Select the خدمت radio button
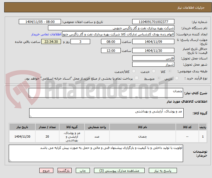This screenshot has width=212, height=178. coord(154,71)
